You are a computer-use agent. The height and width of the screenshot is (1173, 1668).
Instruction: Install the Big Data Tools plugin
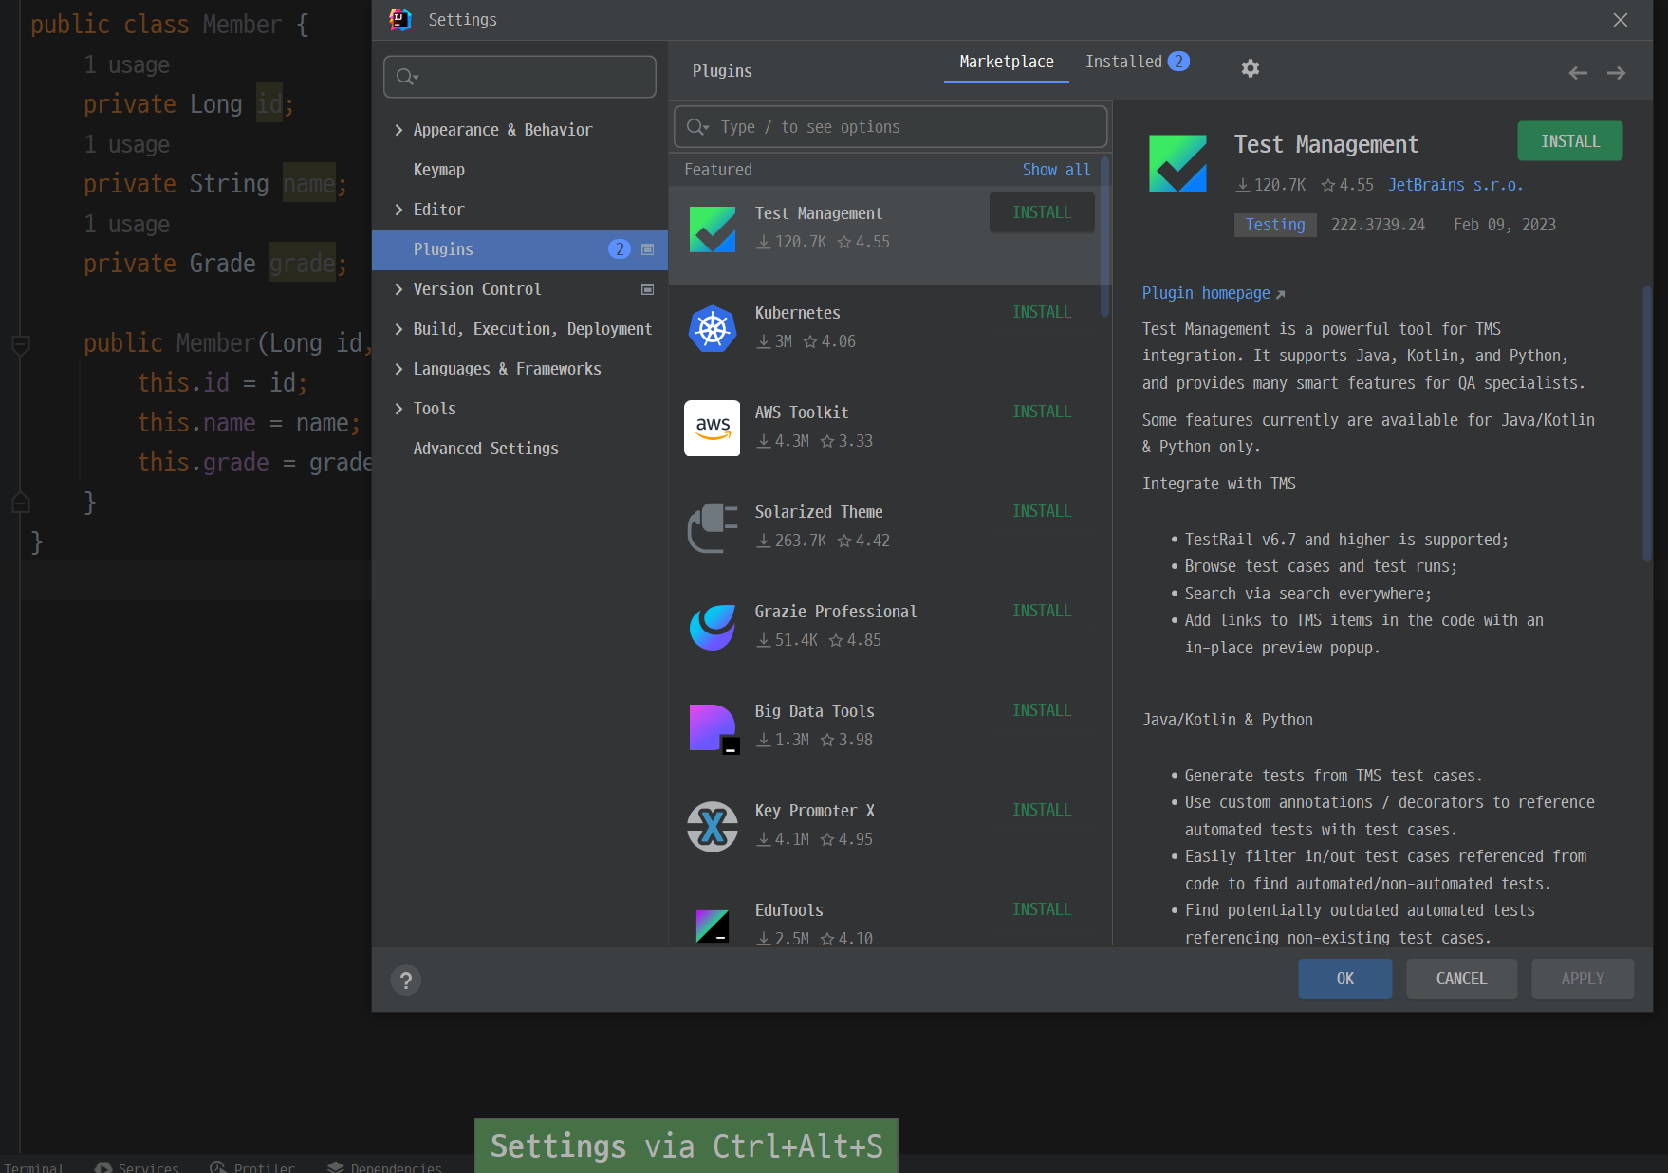point(1042,710)
